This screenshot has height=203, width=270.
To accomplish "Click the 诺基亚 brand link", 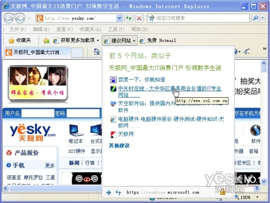I will pos(14,177).
